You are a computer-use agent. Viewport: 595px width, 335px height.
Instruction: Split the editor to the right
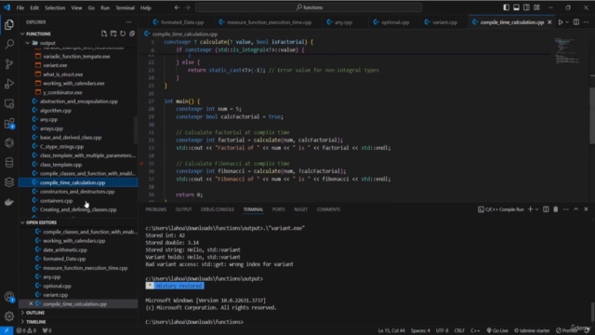[x=576, y=22]
